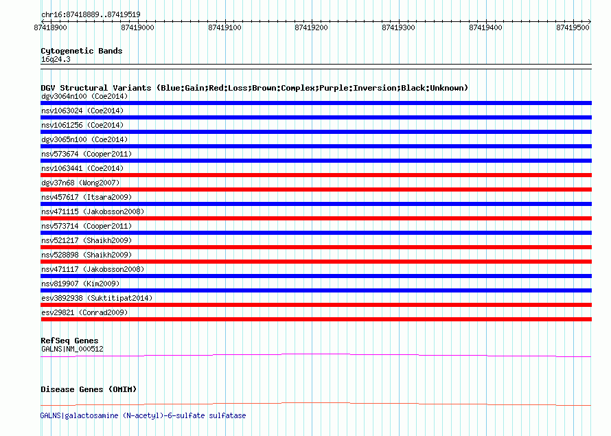Open GALNS galactosamine sulfatase OMIM link

[143, 415]
